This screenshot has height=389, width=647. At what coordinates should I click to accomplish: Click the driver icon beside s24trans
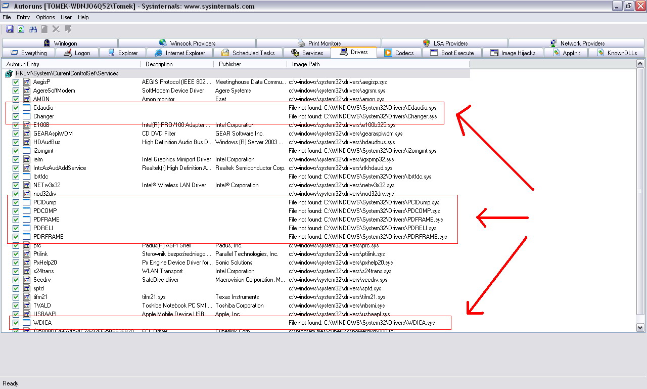(27, 271)
